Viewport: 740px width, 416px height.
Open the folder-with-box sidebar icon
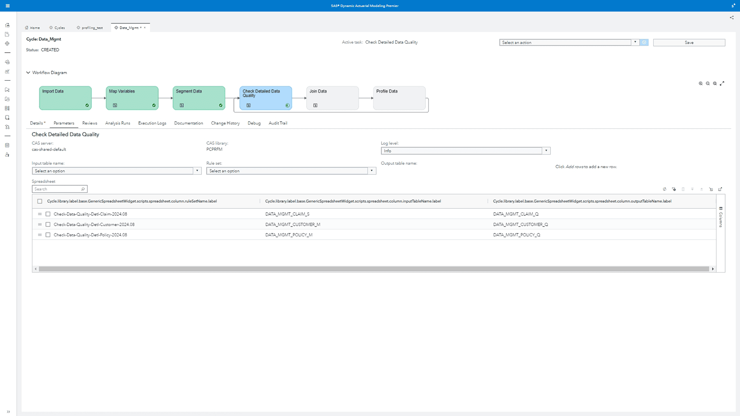pyautogui.click(x=7, y=99)
